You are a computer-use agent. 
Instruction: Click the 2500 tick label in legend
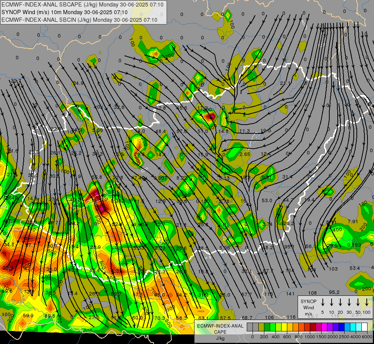point(344,337)
